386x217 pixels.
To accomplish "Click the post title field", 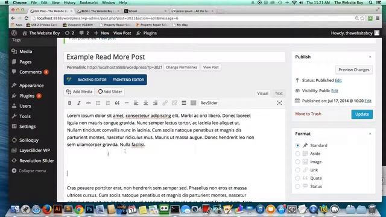I will coord(174,57).
